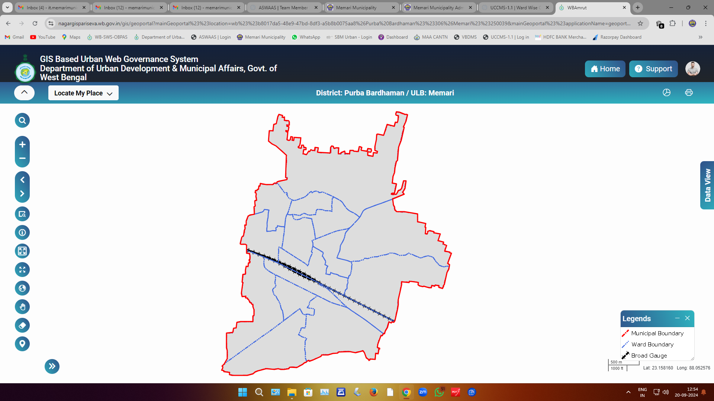The image size is (714, 401).
Task: Click the print map icon
Action: (x=689, y=92)
